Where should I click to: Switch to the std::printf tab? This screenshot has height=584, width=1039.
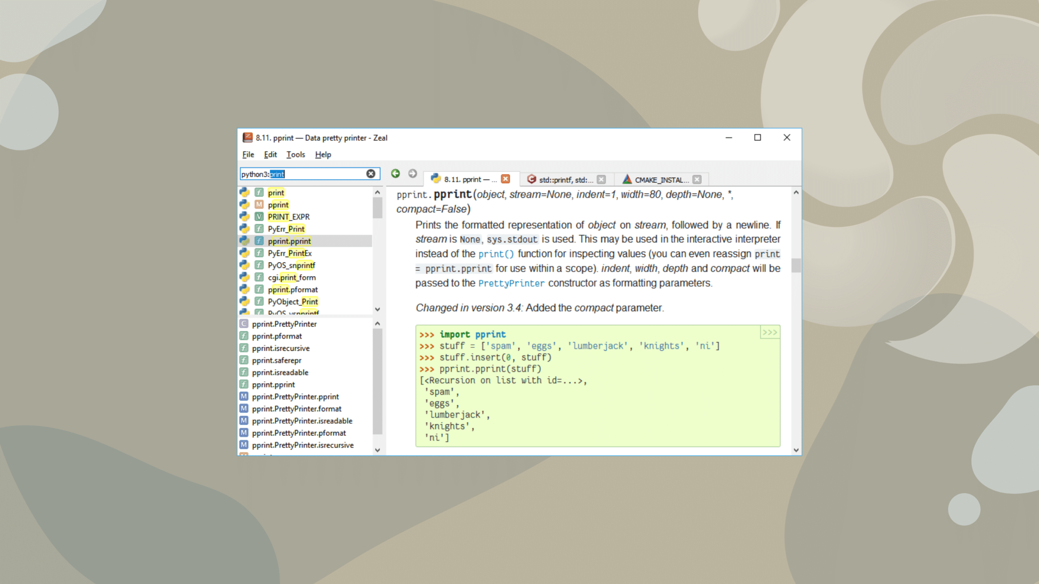coord(566,179)
